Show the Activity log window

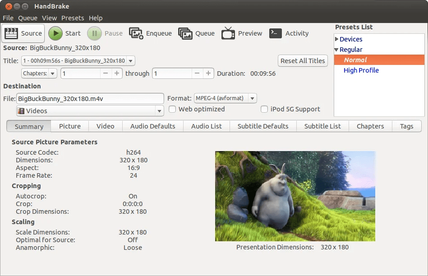tap(289, 33)
